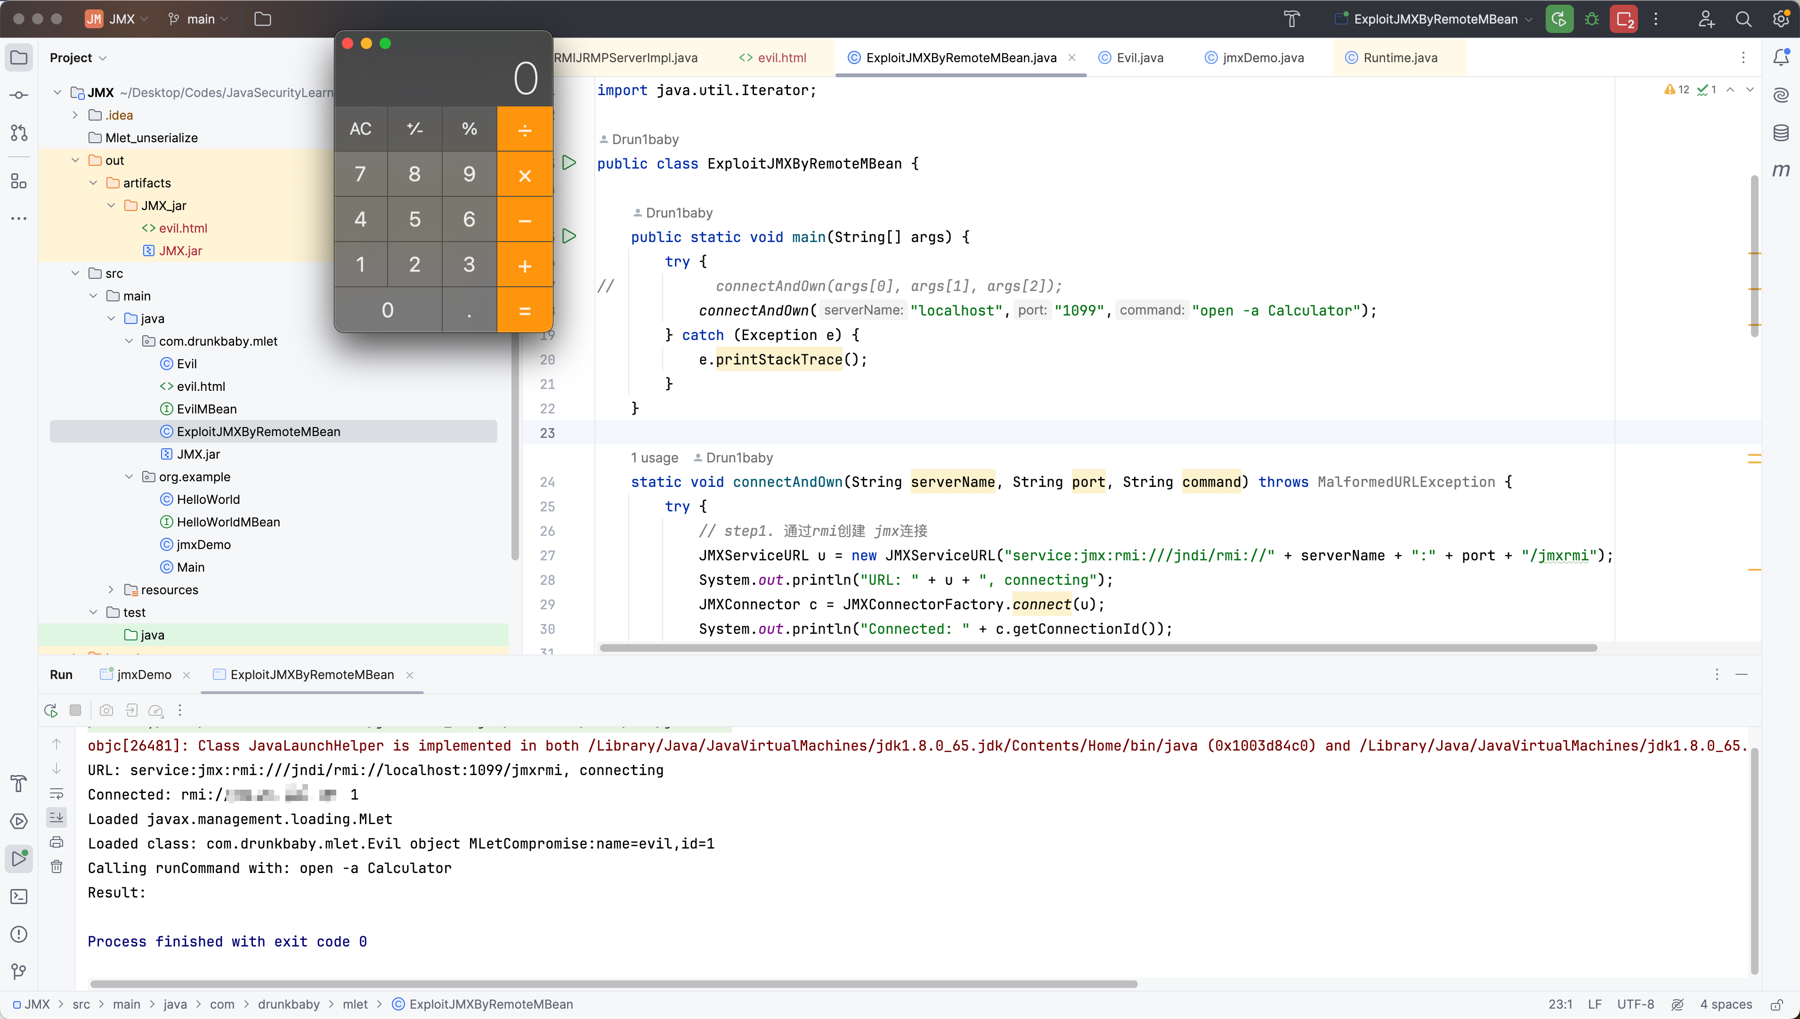Toggle soft-wrap in the console output
The image size is (1800, 1019).
(57, 793)
